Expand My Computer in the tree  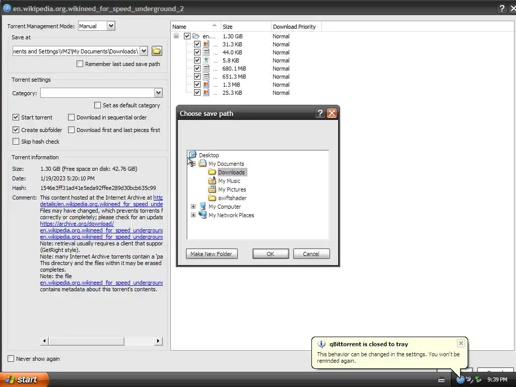[x=193, y=206]
